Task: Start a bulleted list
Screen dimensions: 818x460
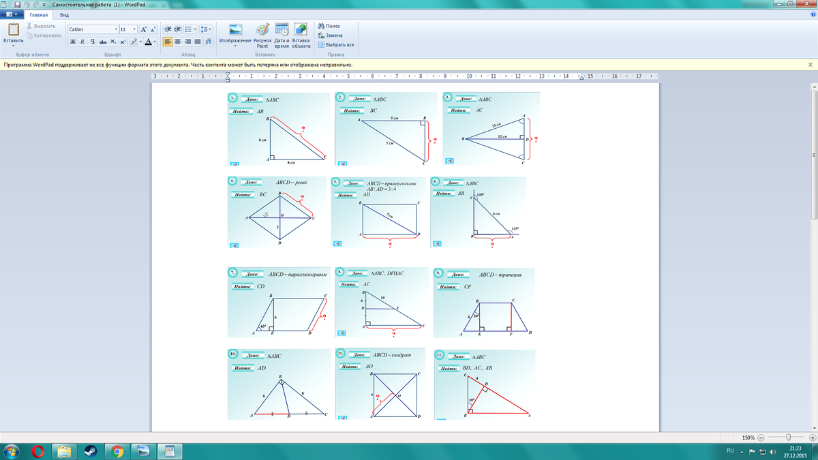Action: (x=187, y=30)
